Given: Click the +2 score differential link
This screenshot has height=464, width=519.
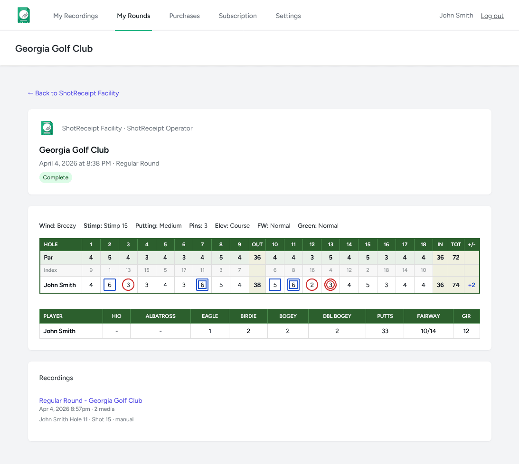Looking at the screenshot, I should [x=471, y=285].
